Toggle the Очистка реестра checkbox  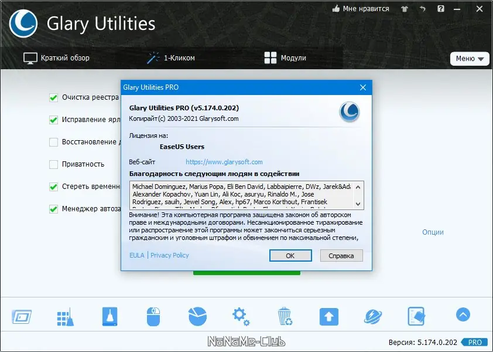tap(53, 98)
